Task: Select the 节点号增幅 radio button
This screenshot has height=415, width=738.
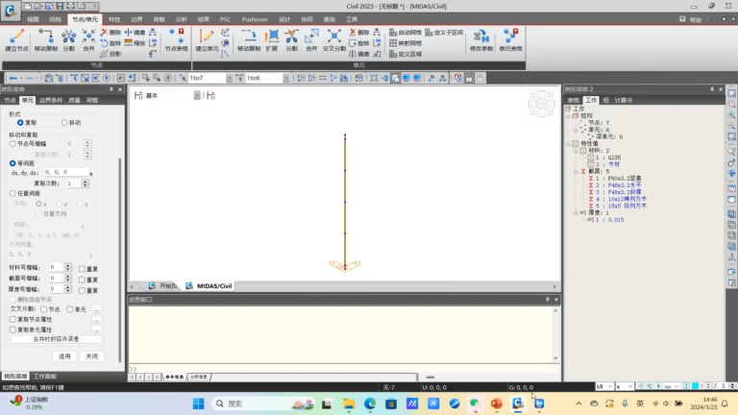Action: (x=12, y=143)
